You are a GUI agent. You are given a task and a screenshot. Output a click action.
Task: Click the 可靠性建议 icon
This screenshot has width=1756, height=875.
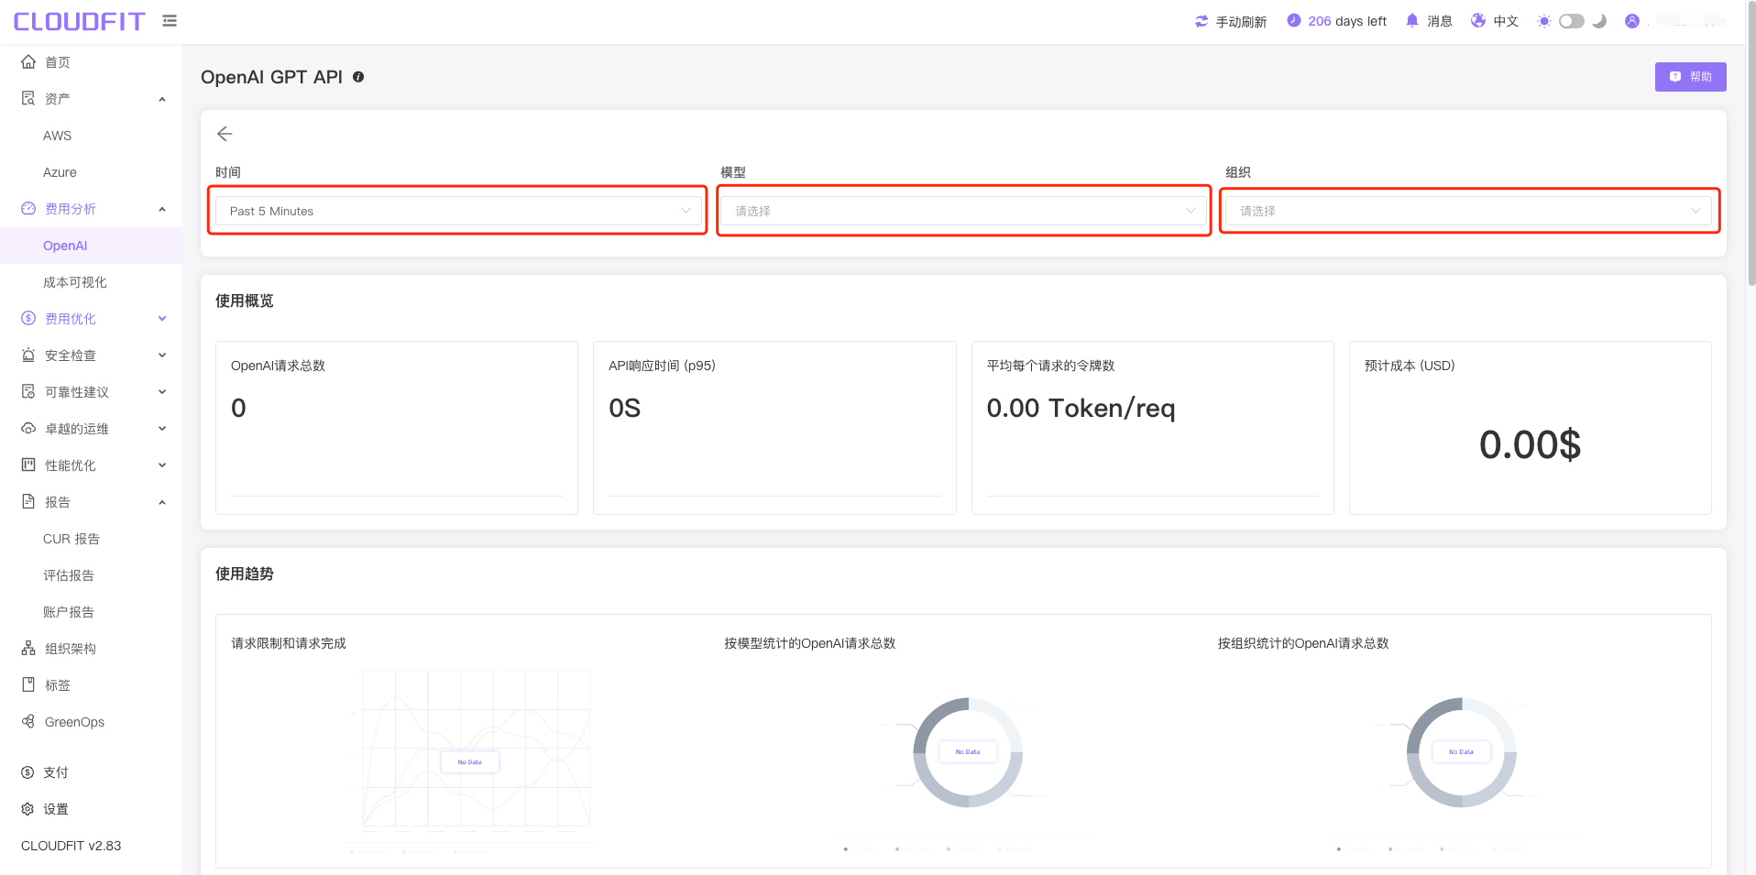28,391
